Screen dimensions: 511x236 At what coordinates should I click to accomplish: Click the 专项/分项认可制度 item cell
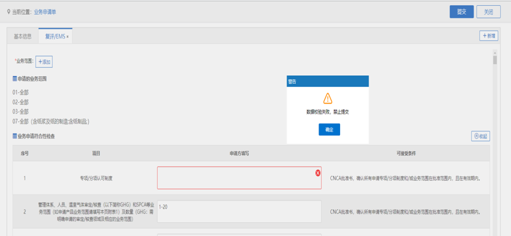tap(96, 179)
